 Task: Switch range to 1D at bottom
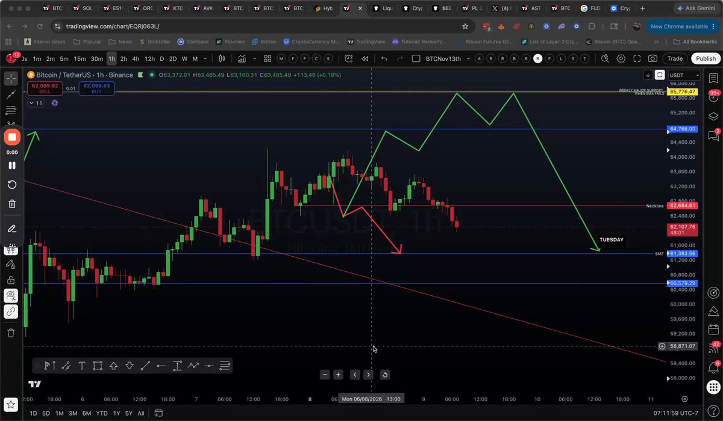34,413
